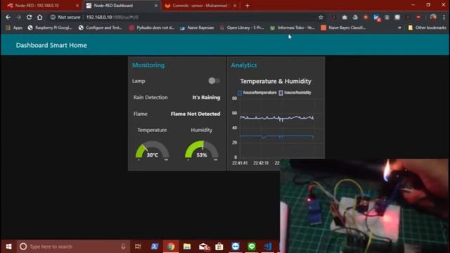Viewport: 450px width, 253px height.
Task: Click the Dashboard Smart Home title
Action: [51, 45]
